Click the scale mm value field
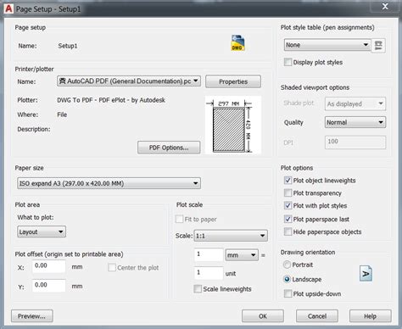The image size is (402, 329). point(209,254)
